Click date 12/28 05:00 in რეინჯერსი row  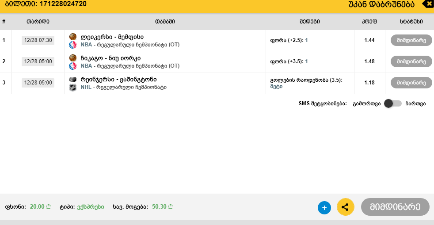38,83
